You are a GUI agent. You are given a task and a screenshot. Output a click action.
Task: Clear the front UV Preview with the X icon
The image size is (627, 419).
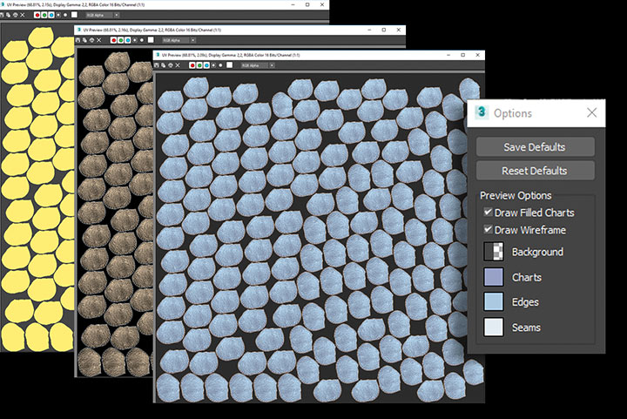pyautogui.click(x=179, y=64)
